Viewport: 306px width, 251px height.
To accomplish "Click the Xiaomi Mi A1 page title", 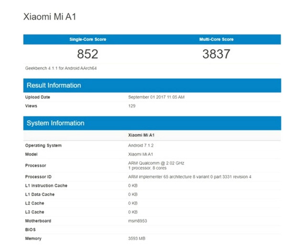I will coord(50,17).
